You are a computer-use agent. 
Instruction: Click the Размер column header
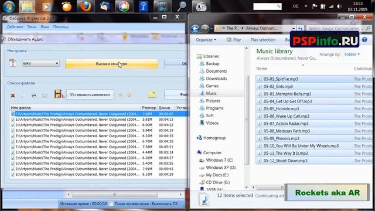point(148,108)
